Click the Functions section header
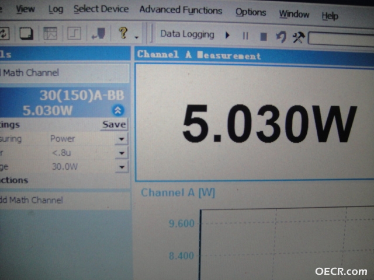Viewport: 374px width, 280px height. pyautogui.click(x=14, y=180)
